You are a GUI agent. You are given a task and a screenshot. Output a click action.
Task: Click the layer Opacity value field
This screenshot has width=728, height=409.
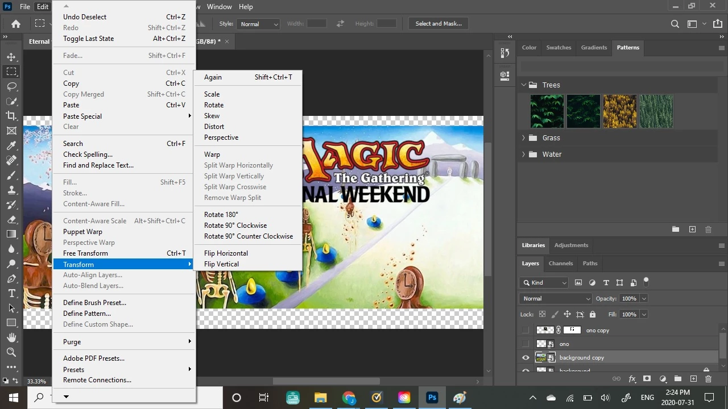click(x=628, y=298)
